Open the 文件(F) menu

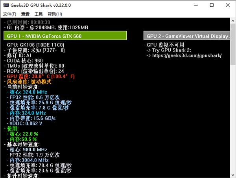click(x=9, y=14)
